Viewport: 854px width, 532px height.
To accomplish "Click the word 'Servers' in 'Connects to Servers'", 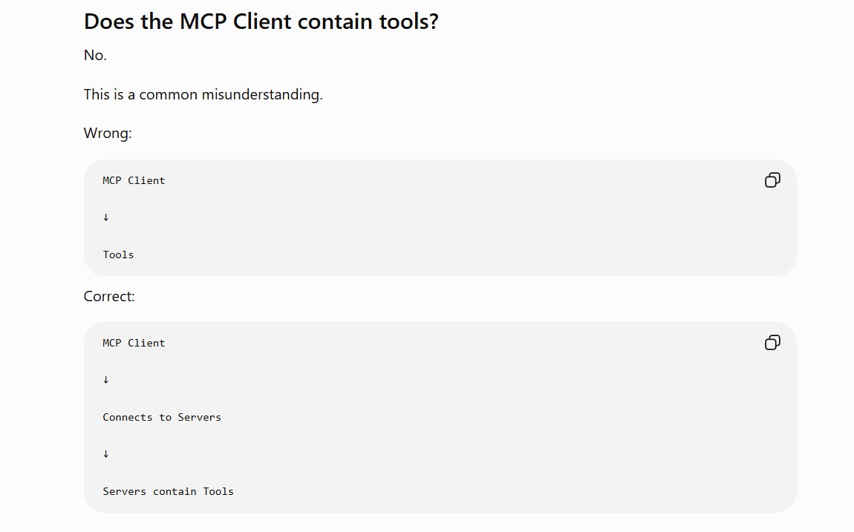I will pos(199,417).
